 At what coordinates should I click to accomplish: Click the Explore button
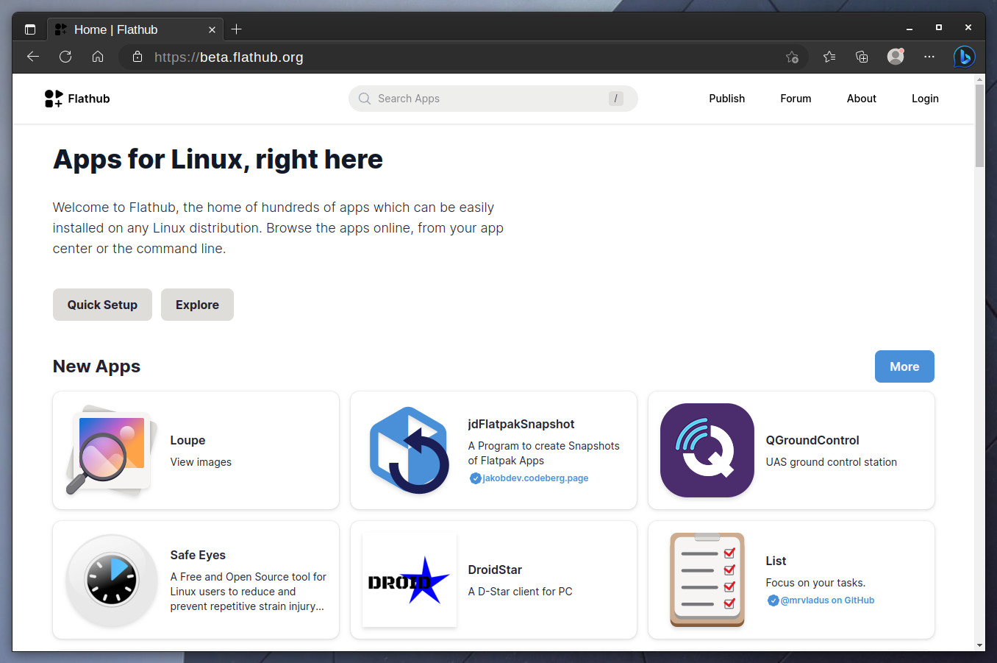pyautogui.click(x=197, y=305)
